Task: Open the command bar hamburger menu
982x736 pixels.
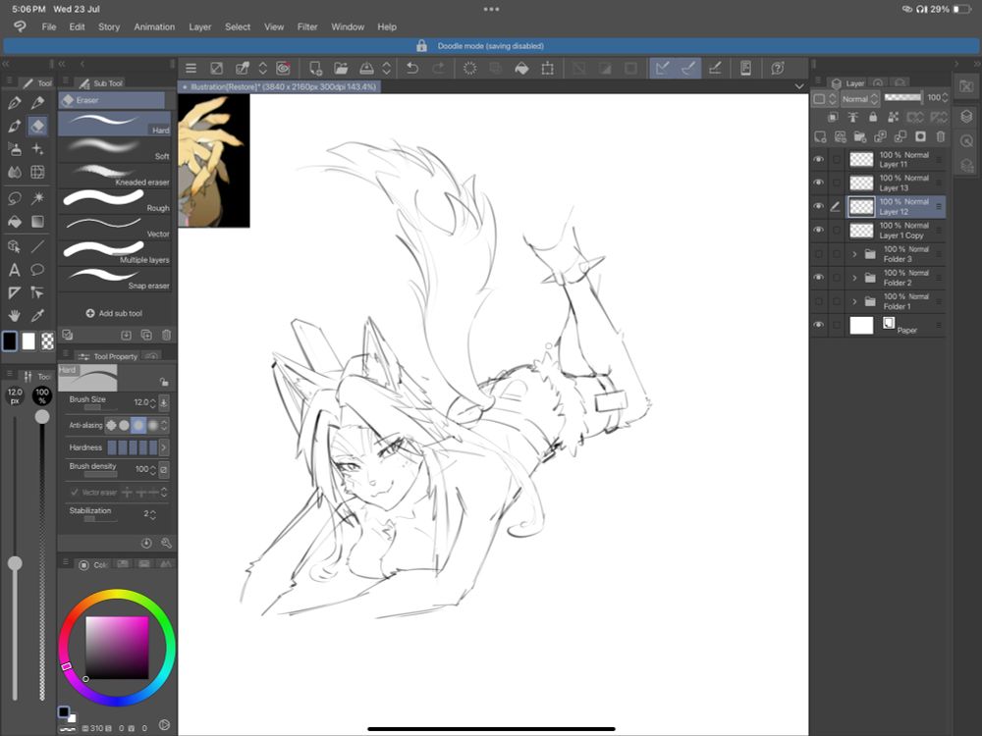Action: 191,69
